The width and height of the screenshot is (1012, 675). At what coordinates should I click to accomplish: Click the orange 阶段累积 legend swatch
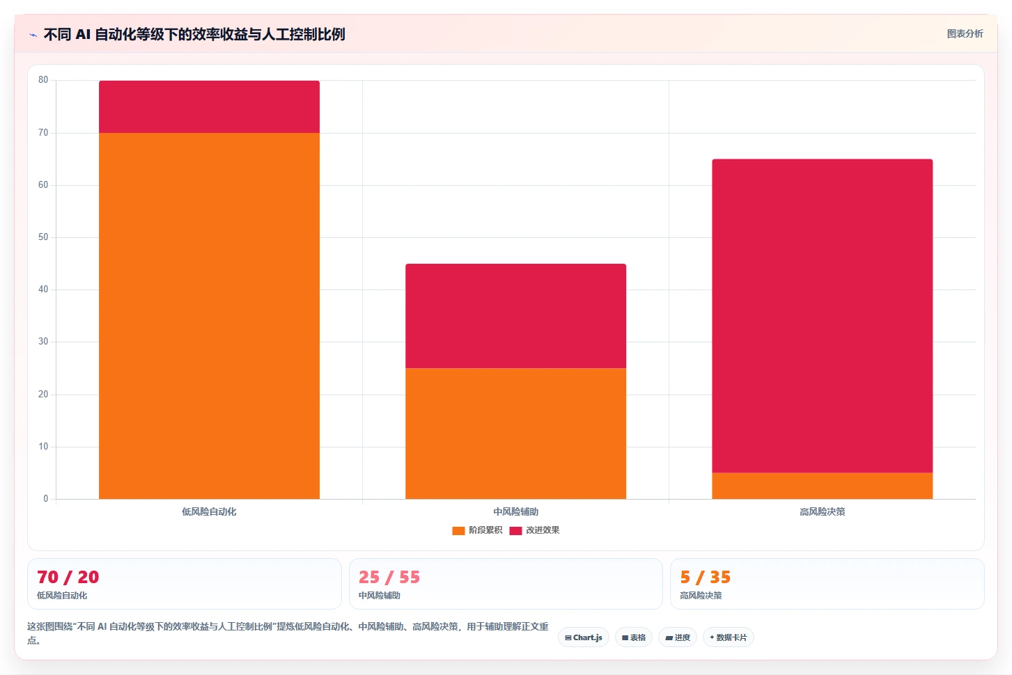(458, 531)
